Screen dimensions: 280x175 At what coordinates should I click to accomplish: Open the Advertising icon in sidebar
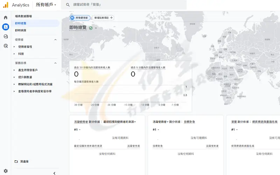point(6,46)
